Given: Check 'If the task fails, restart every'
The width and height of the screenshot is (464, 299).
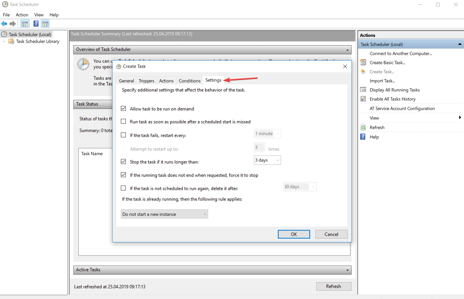Looking at the screenshot, I should click(x=123, y=135).
